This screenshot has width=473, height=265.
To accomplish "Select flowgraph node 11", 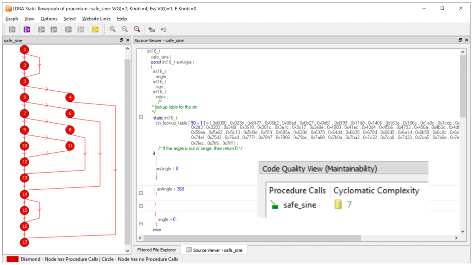I will 70,146.
